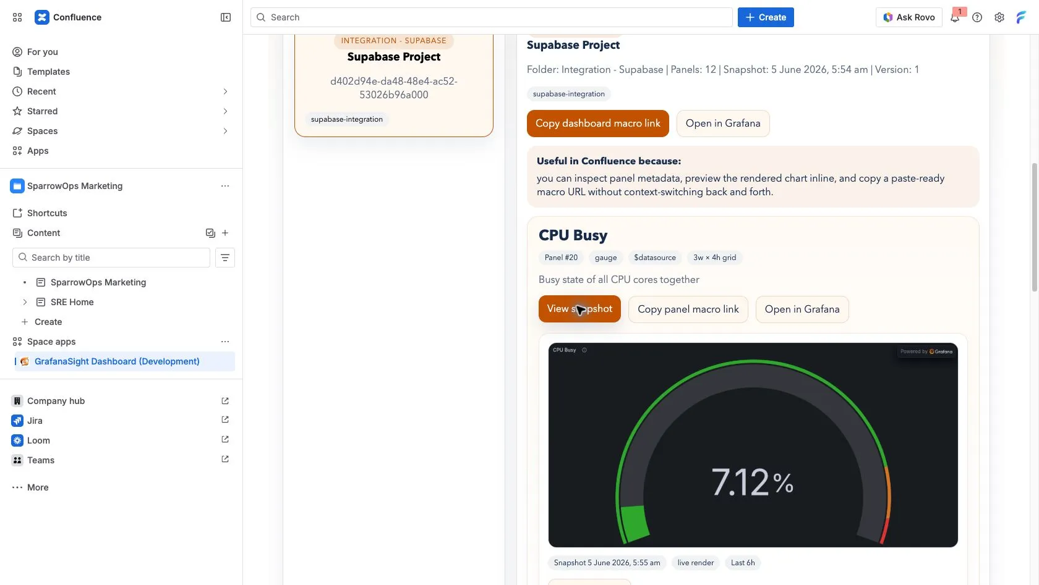Open the content filter icon
The height and width of the screenshot is (585, 1039).
(225, 258)
